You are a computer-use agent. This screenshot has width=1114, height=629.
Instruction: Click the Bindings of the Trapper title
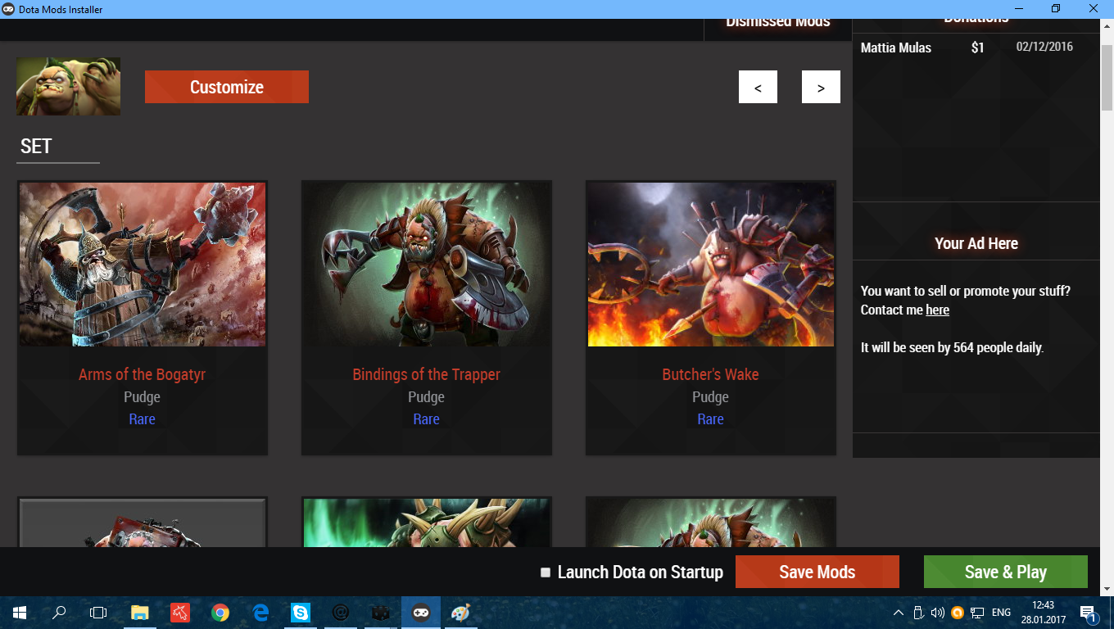coord(427,374)
